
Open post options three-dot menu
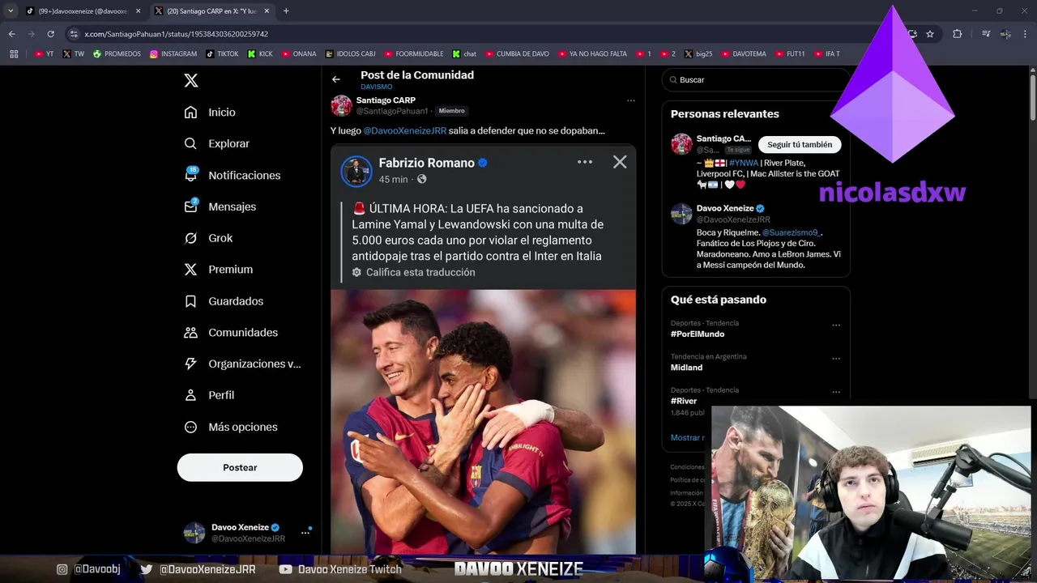pyautogui.click(x=630, y=101)
